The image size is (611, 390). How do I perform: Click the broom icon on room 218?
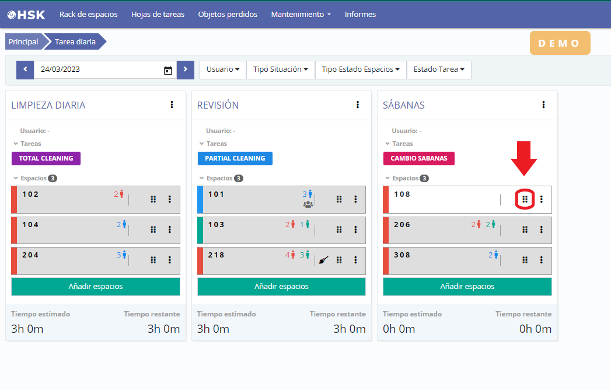[x=324, y=260]
